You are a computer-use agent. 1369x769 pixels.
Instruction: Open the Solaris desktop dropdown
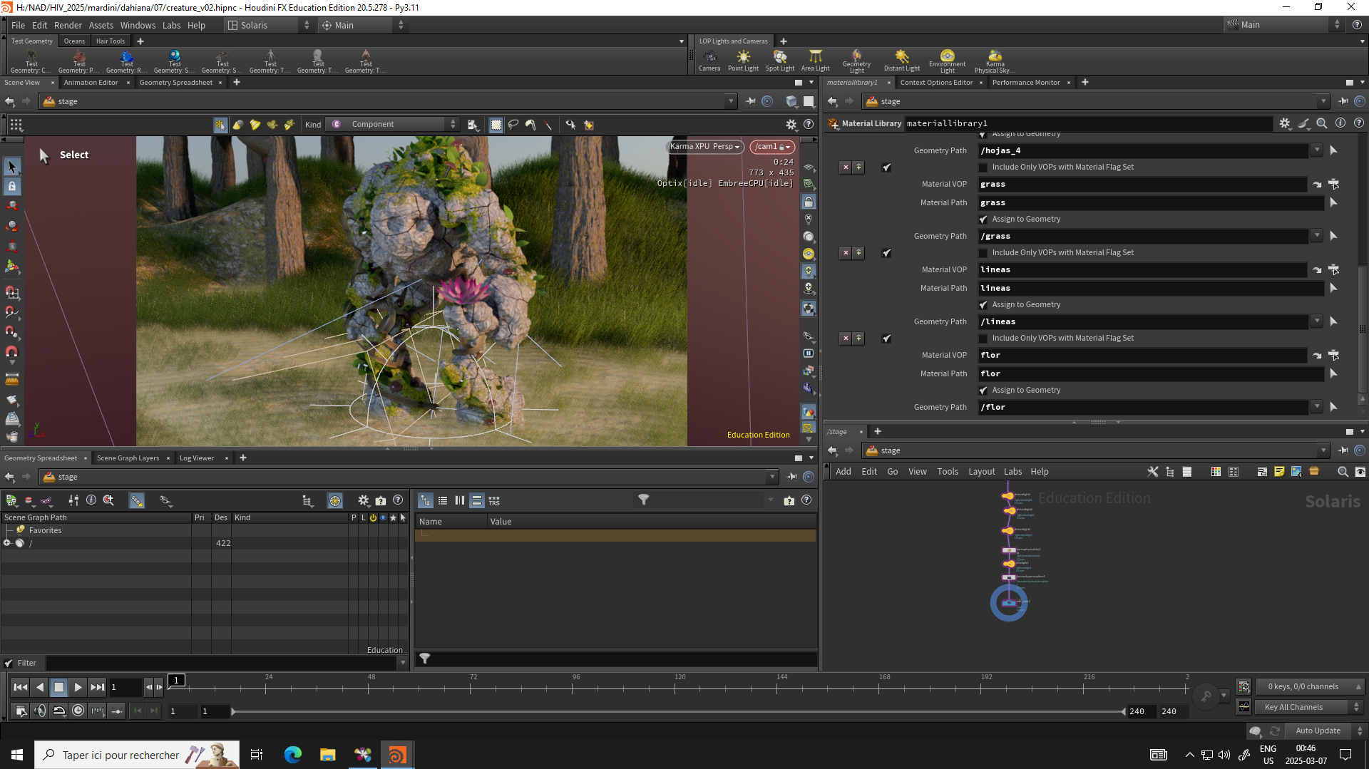point(269,25)
